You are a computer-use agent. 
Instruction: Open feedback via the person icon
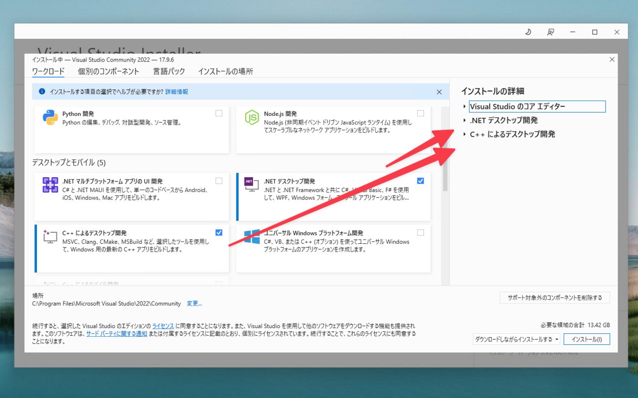550,31
